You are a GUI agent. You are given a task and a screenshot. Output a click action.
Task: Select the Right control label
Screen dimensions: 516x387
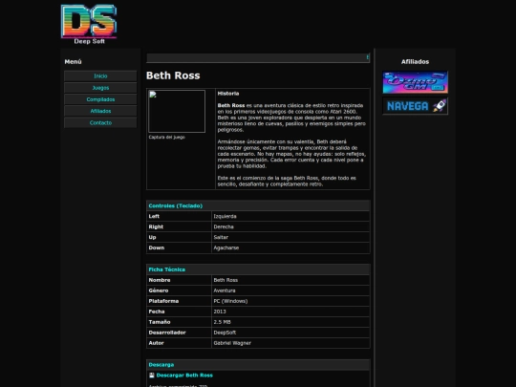point(156,226)
